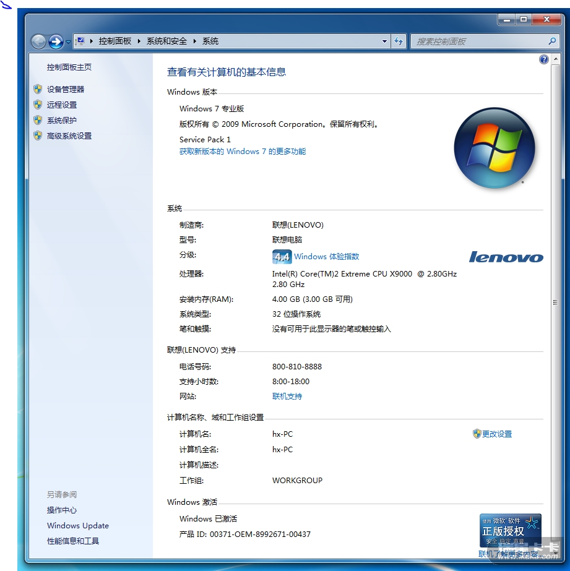
Task: Close the System window
Action: (546, 20)
